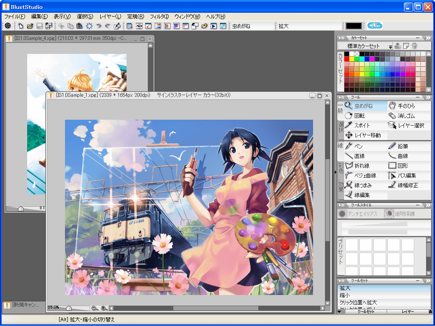
Task: Click the Save all toolbar icon
Action: click(x=49, y=26)
